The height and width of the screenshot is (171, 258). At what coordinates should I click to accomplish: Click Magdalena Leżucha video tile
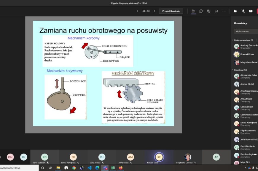(188, 157)
